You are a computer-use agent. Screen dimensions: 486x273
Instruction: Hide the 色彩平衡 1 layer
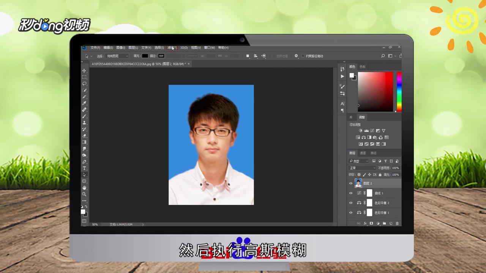pos(351,213)
